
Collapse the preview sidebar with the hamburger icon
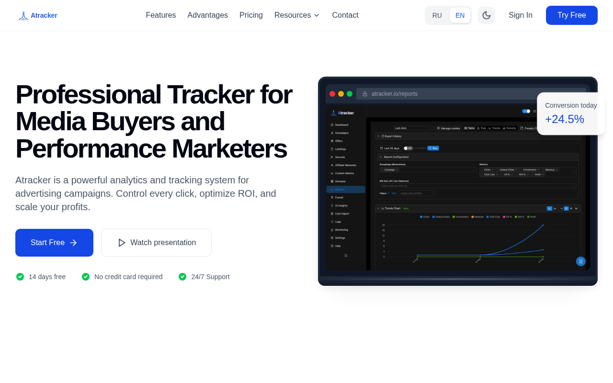point(346,256)
